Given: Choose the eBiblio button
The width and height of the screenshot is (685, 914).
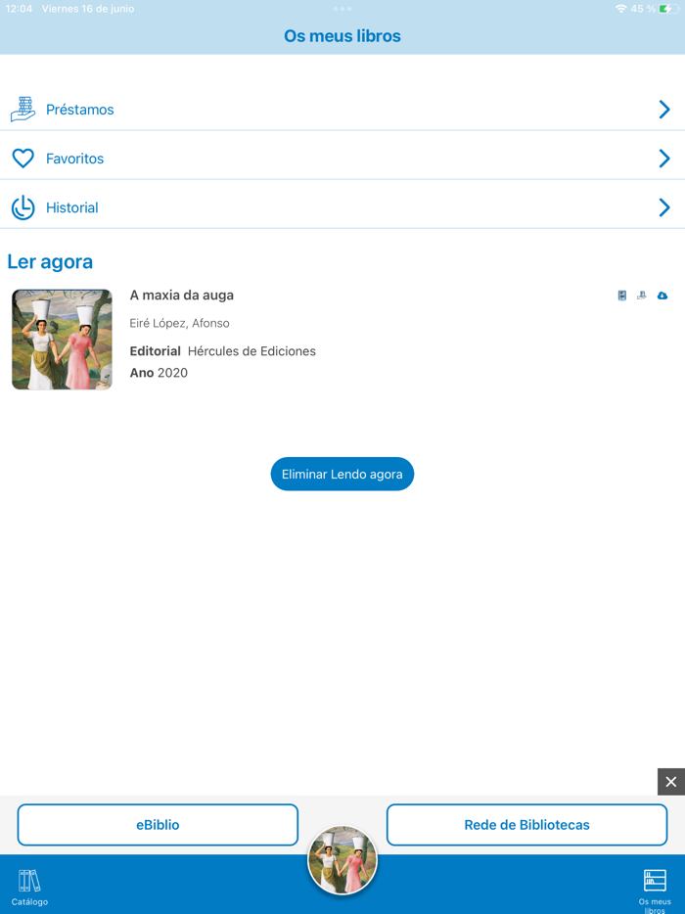Looking at the screenshot, I should coord(158,825).
